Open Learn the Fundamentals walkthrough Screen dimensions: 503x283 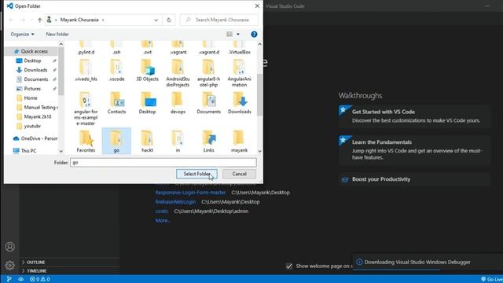tap(414, 150)
